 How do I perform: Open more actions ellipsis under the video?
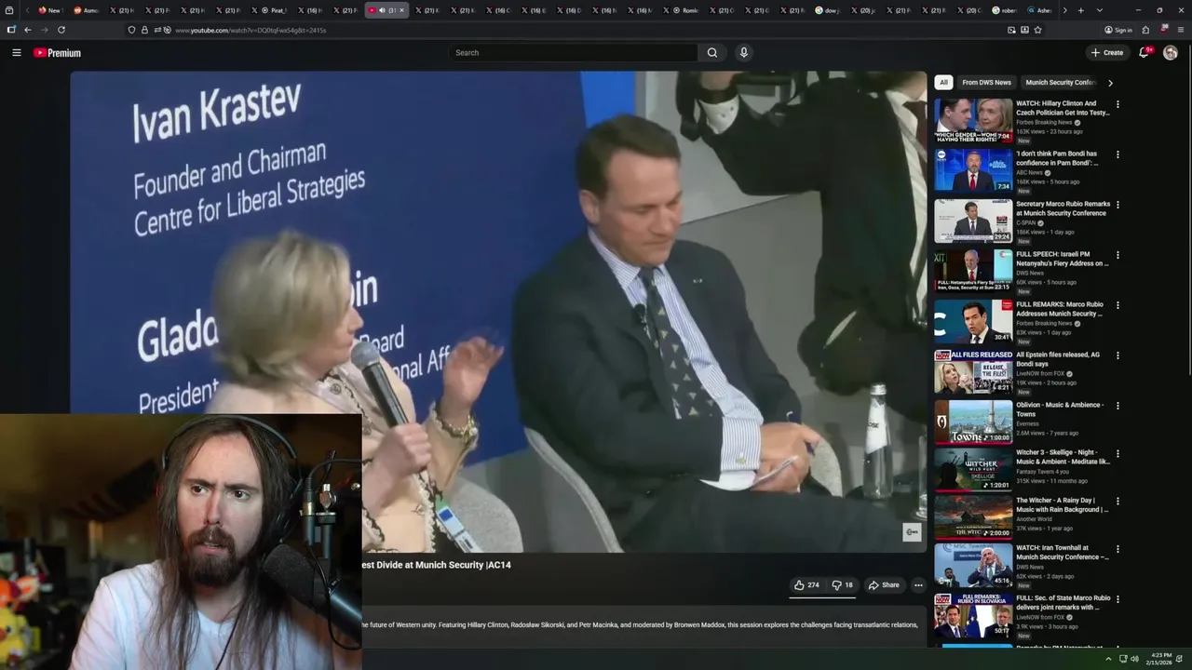tap(918, 585)
